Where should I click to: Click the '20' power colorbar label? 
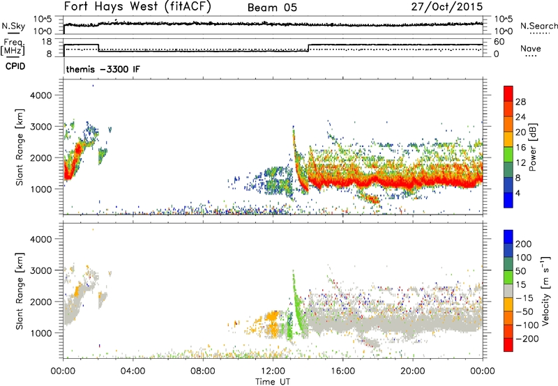click(520, 132)
